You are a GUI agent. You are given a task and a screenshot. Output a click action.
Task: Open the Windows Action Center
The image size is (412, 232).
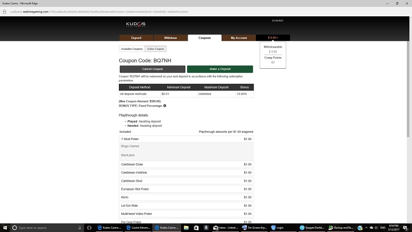(405, 228)
